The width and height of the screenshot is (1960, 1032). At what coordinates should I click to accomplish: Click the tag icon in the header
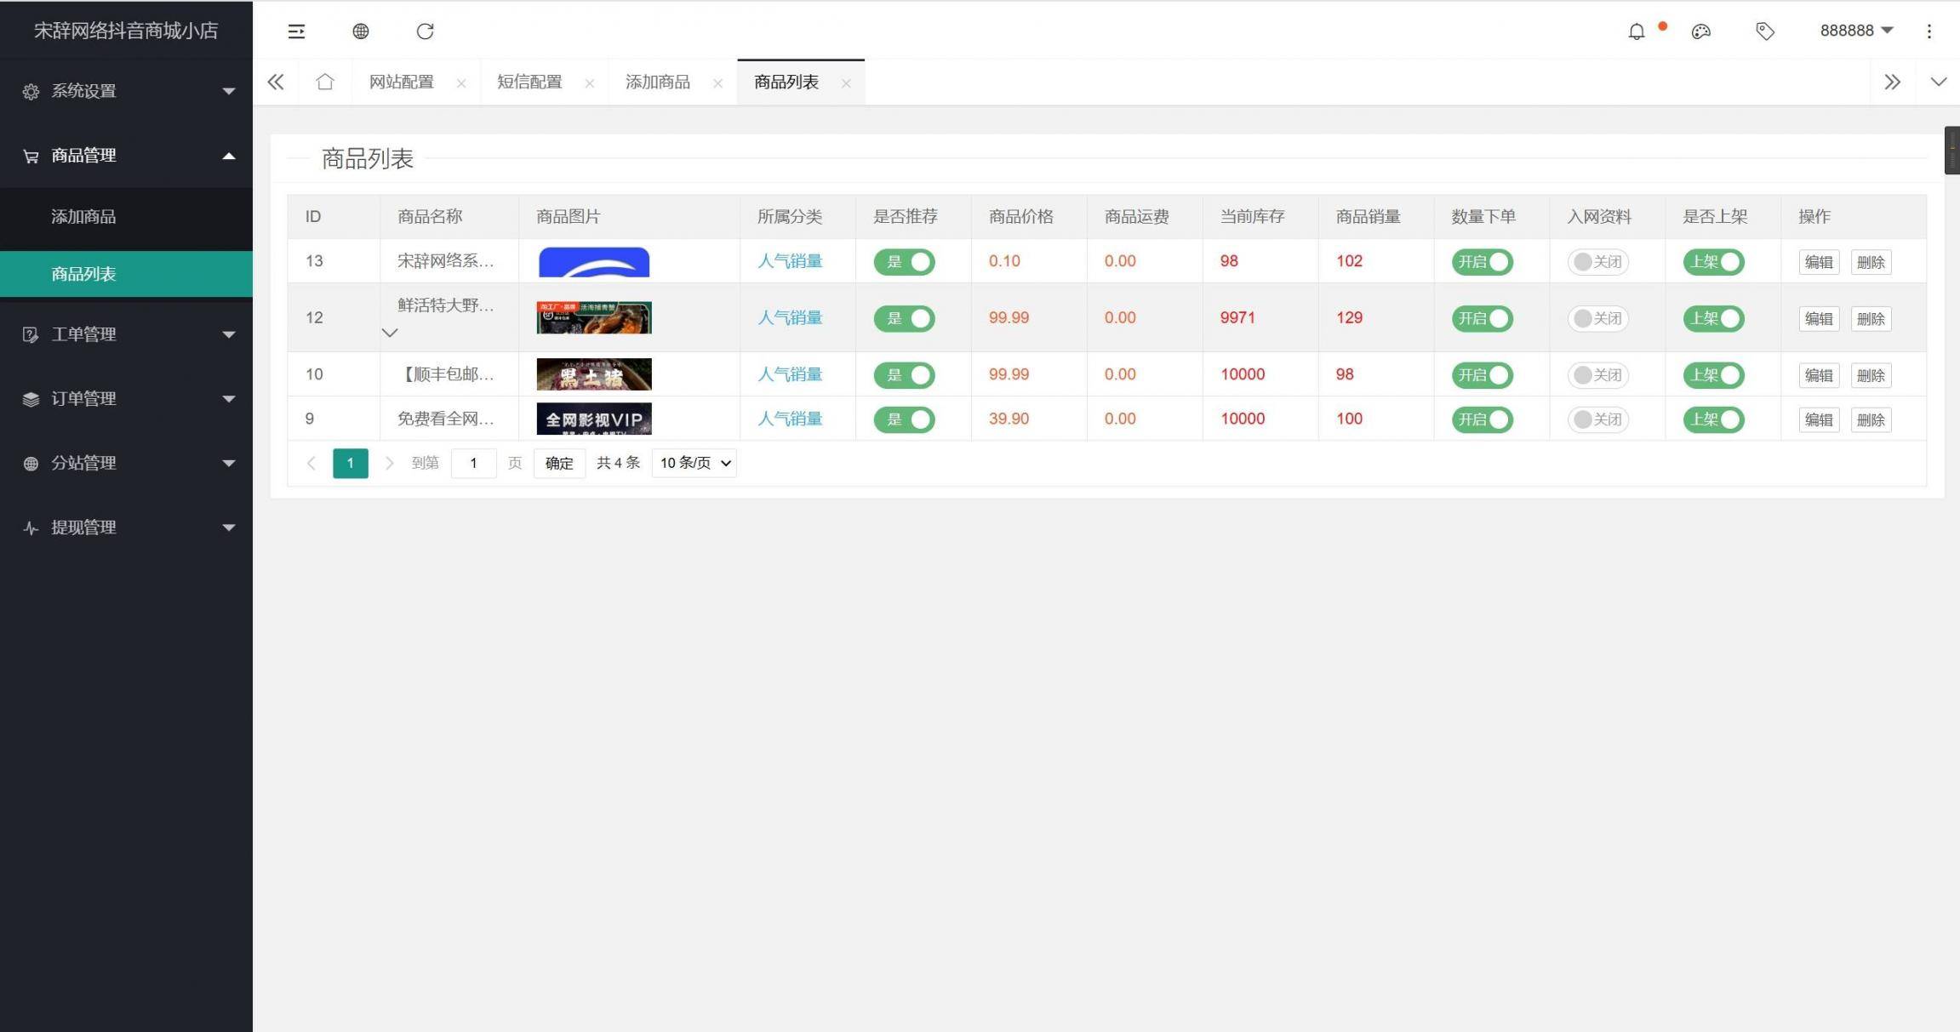pos(1764,31)
